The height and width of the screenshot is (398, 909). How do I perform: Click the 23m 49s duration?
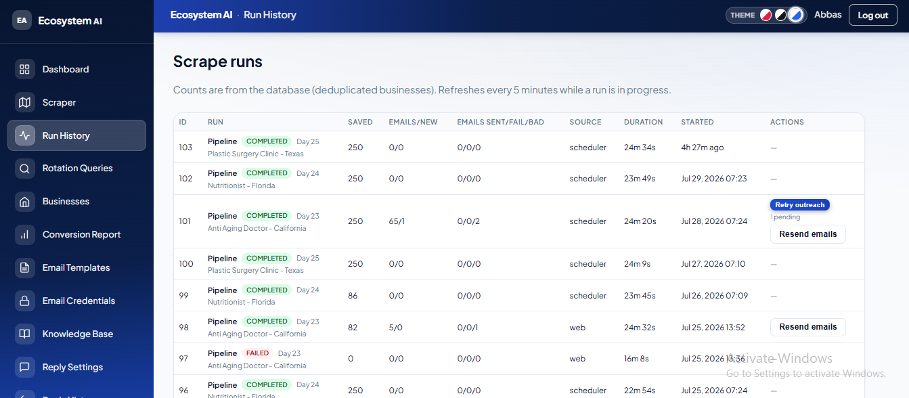[640, 179]
